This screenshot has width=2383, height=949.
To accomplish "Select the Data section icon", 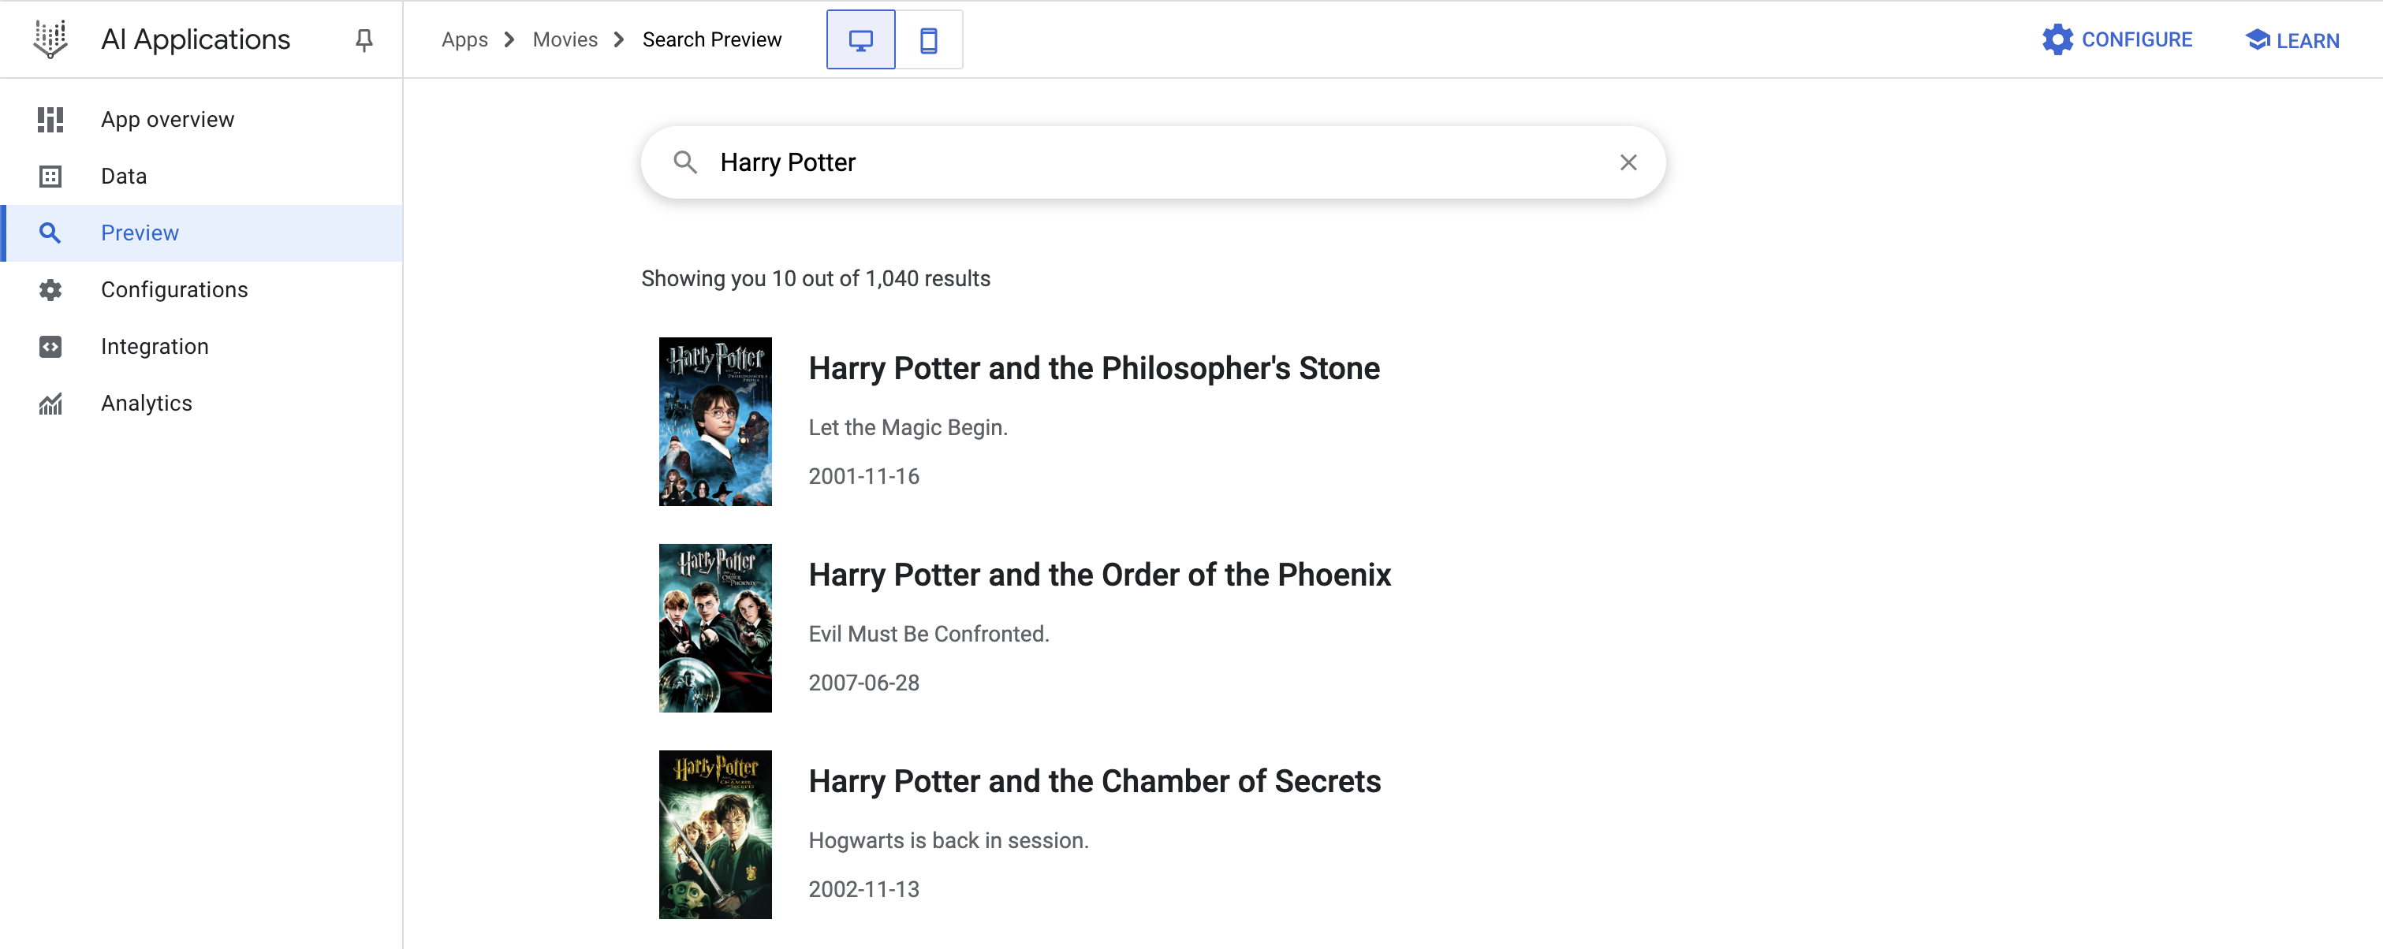I will coord(50,176).
